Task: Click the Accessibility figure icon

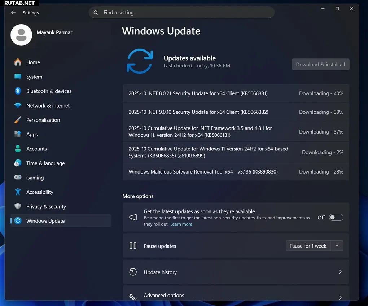Action: click(x=18, y=192)
